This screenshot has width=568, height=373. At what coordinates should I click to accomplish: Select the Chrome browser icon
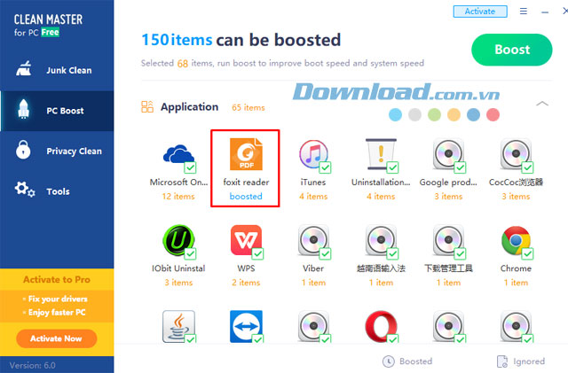[x=516, y=240]
